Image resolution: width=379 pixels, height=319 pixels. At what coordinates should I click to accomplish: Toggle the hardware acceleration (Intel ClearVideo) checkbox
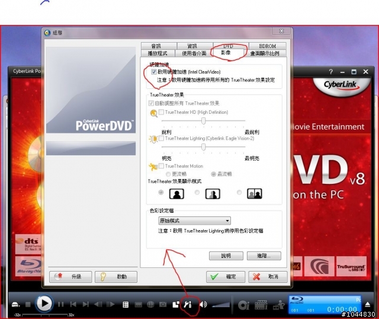click(x=154, y=72)
